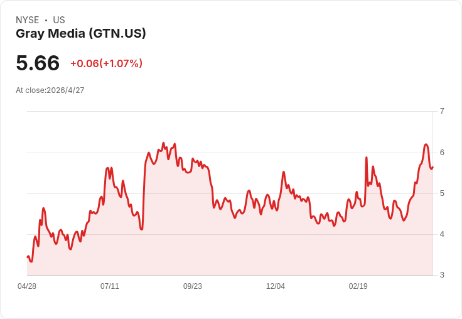Click the 3 price axis label
Image resolution: width=462 pixels, height=319 pixels.
pyautogui.click(x=442, y=275)
